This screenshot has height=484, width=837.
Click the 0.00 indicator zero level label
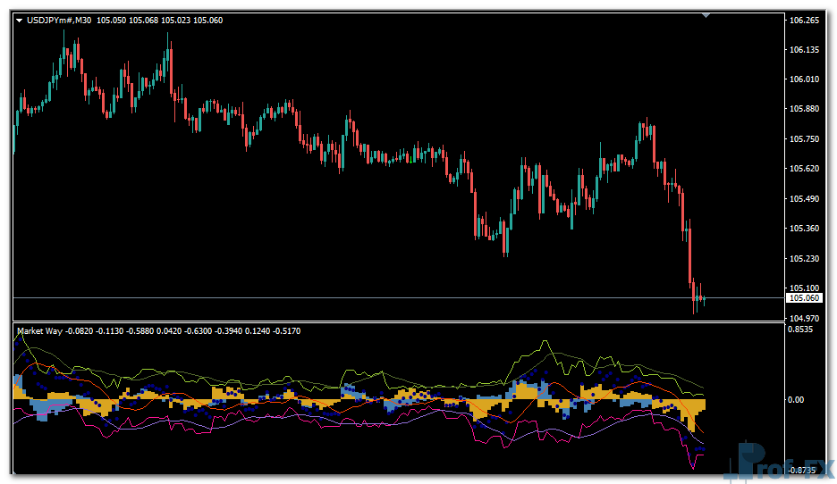[796, 399]
